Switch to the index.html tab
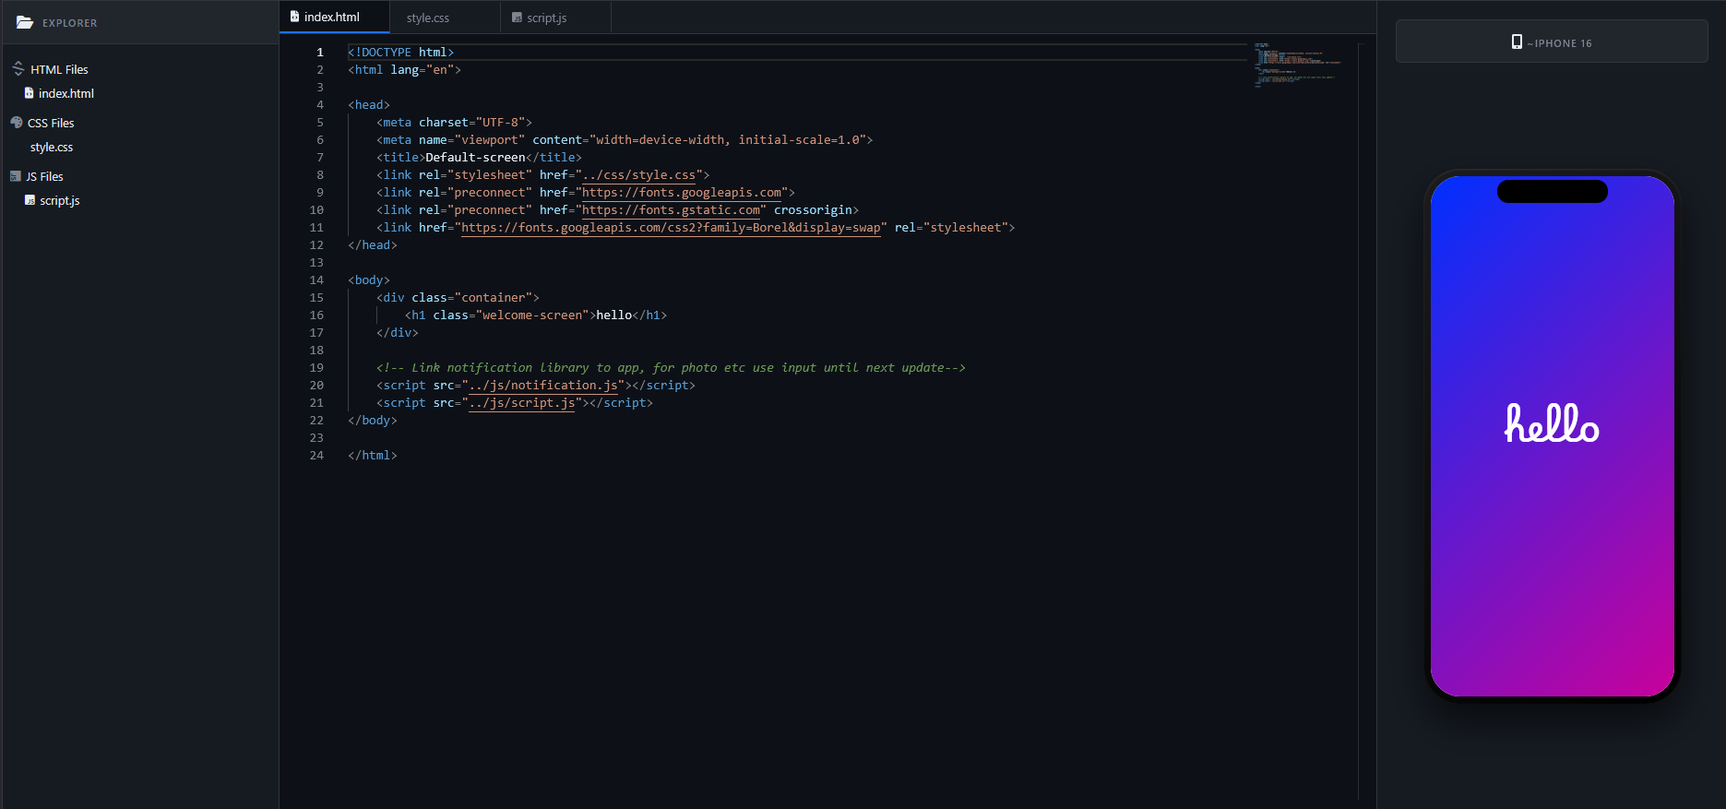This screenshot has width=1726, height=809. pos(334,17)
